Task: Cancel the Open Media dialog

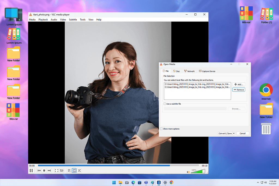Action: (x=242, y=133)
